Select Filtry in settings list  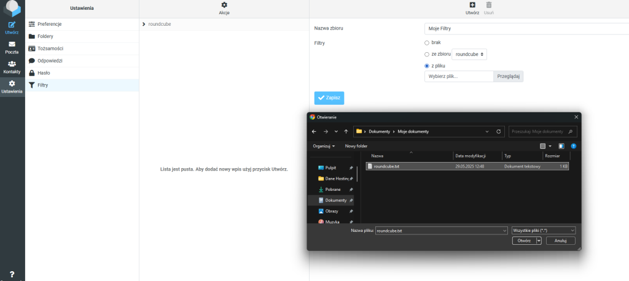(x=82, y=85)
